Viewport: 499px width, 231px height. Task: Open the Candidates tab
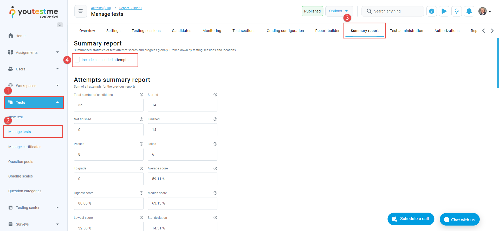tap(182, 31)
